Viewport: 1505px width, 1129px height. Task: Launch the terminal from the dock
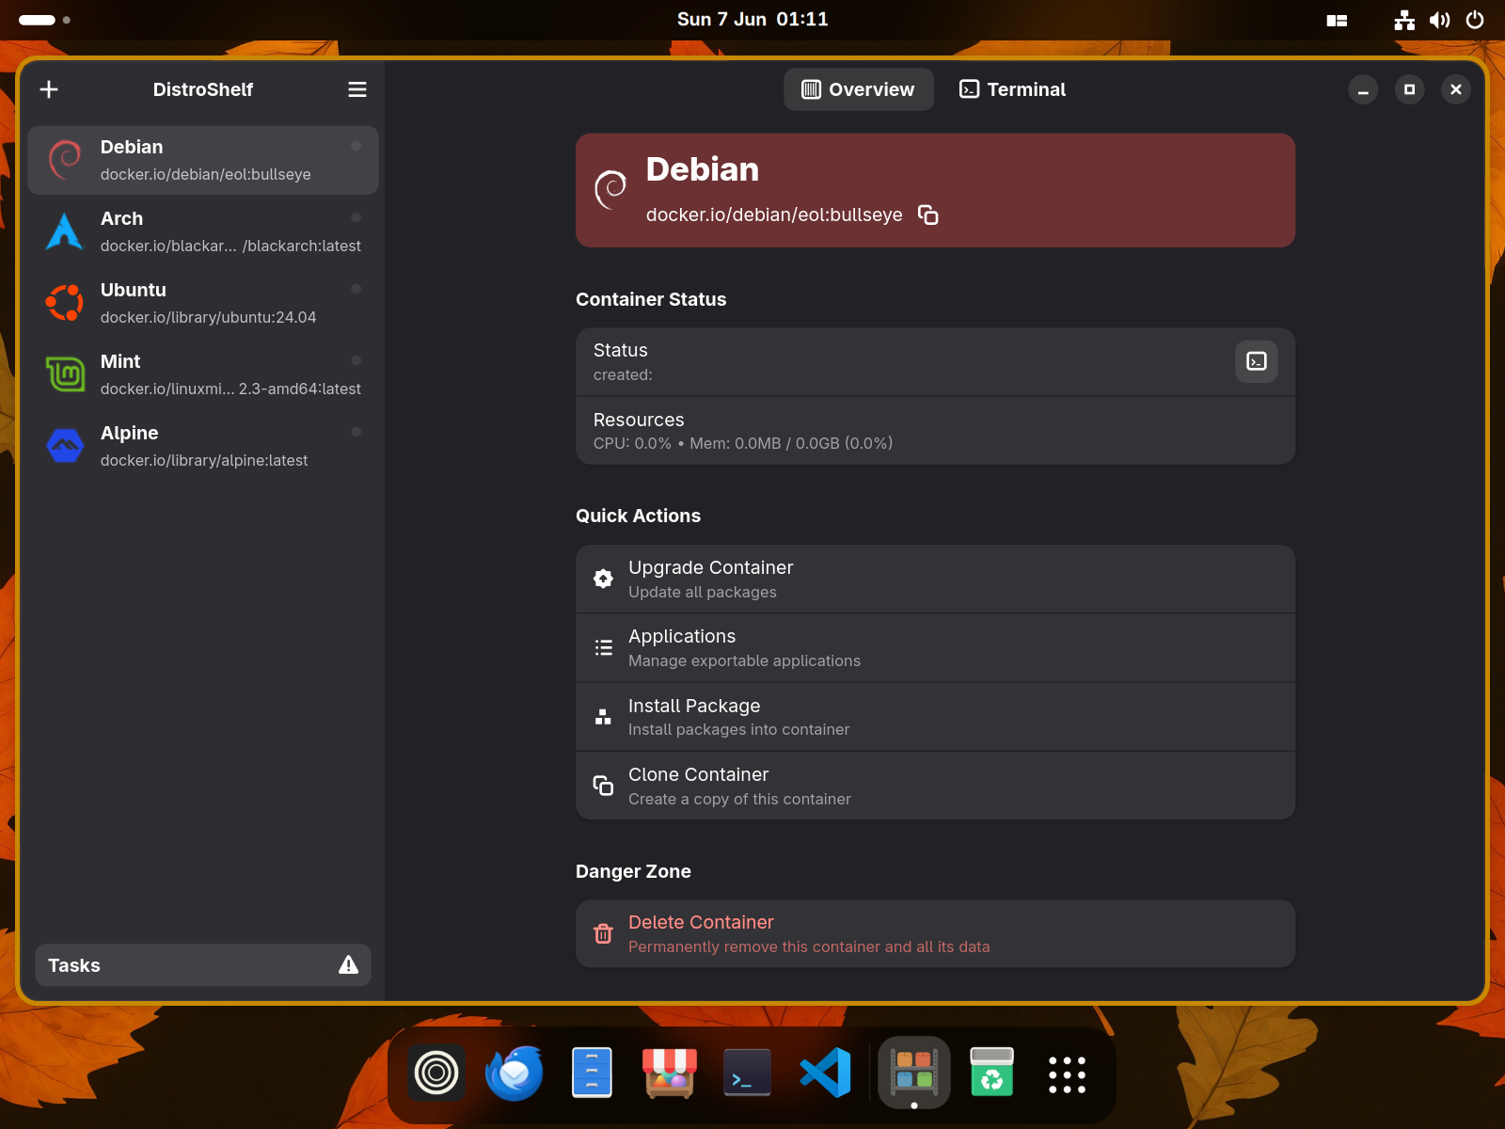pyautogui.click(x=748, y=1073)
